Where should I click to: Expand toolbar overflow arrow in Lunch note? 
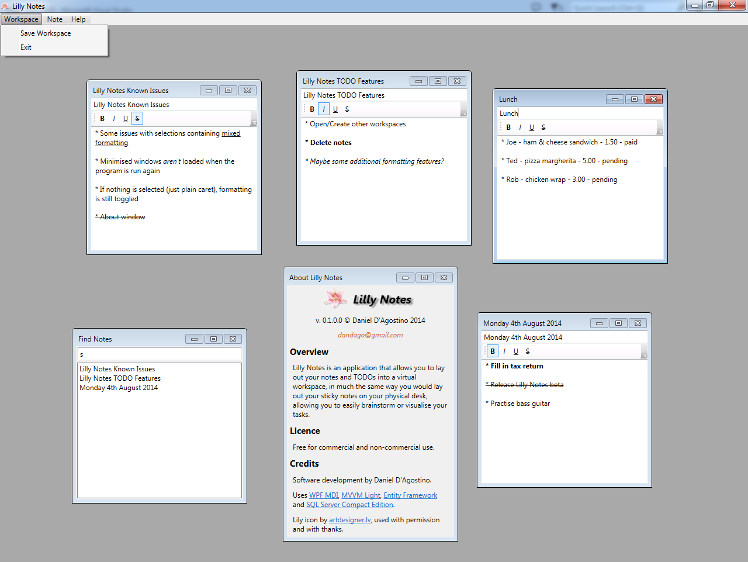tap(660, 130)
